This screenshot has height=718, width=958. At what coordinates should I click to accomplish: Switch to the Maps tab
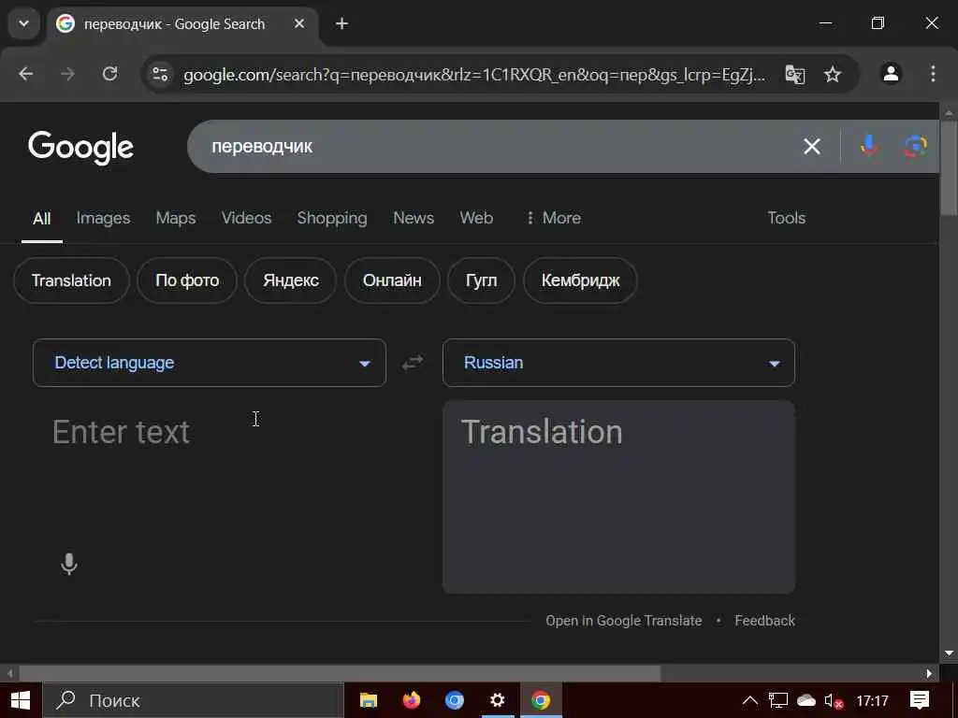point(175,219)
